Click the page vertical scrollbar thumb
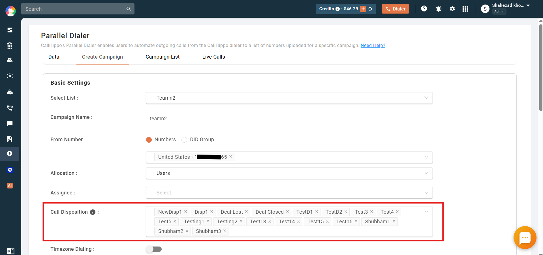 (x=541, y=67)
